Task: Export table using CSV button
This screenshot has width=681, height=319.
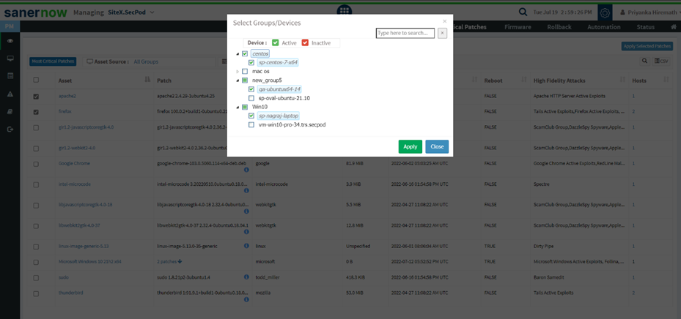Action: (661, 61)
